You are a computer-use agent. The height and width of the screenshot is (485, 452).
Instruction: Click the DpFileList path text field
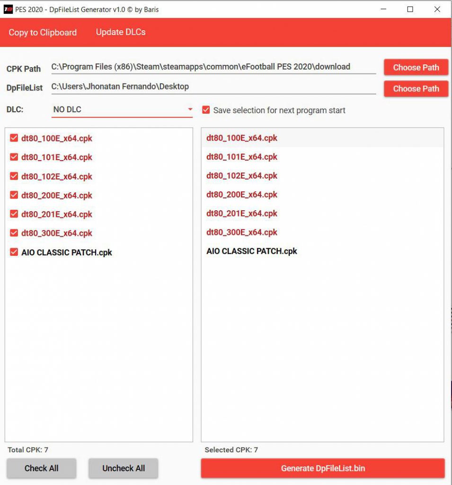click(x=213, y=87)
